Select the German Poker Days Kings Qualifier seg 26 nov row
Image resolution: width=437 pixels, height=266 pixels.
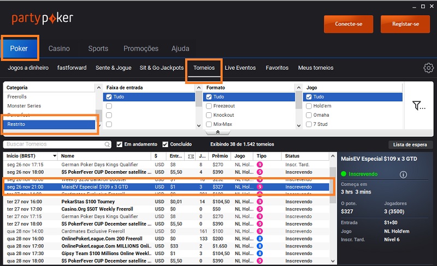point(167,165)
